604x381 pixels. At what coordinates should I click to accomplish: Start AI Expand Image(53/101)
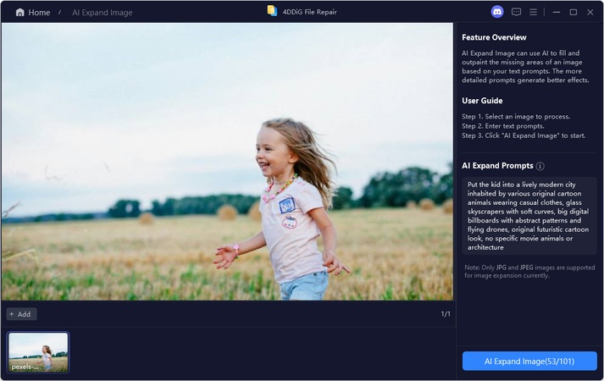pos(529,361)
